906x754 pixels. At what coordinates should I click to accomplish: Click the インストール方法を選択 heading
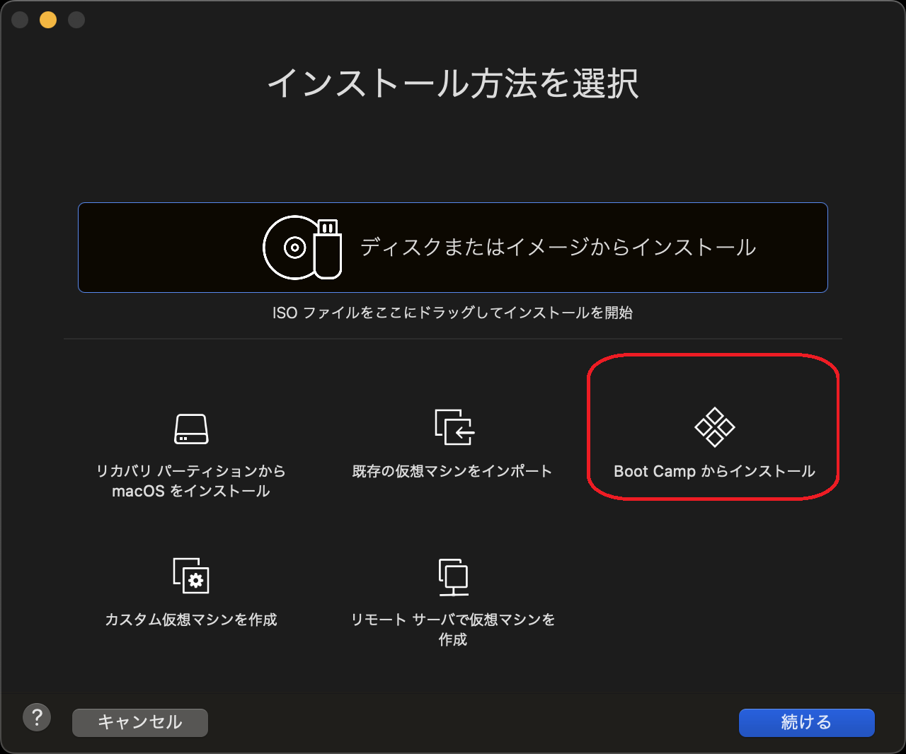click(x=453, y=83)
